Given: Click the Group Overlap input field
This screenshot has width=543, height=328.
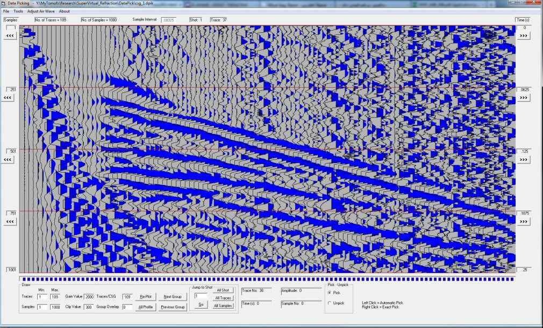Looking at the screenshot, I should pyautogui.click(x=127, y=308).
